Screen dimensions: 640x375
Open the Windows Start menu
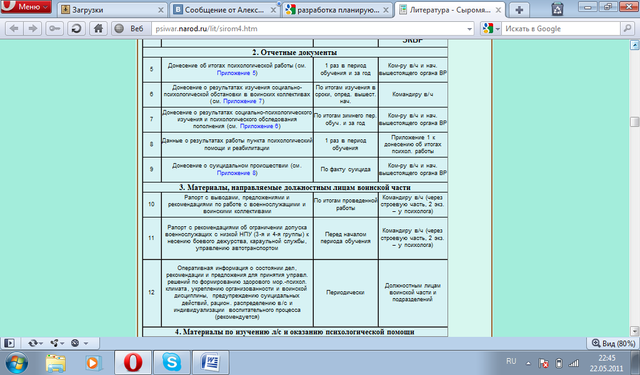tap(17, 362)
